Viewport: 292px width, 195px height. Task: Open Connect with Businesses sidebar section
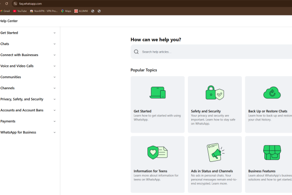pos(19,55)
